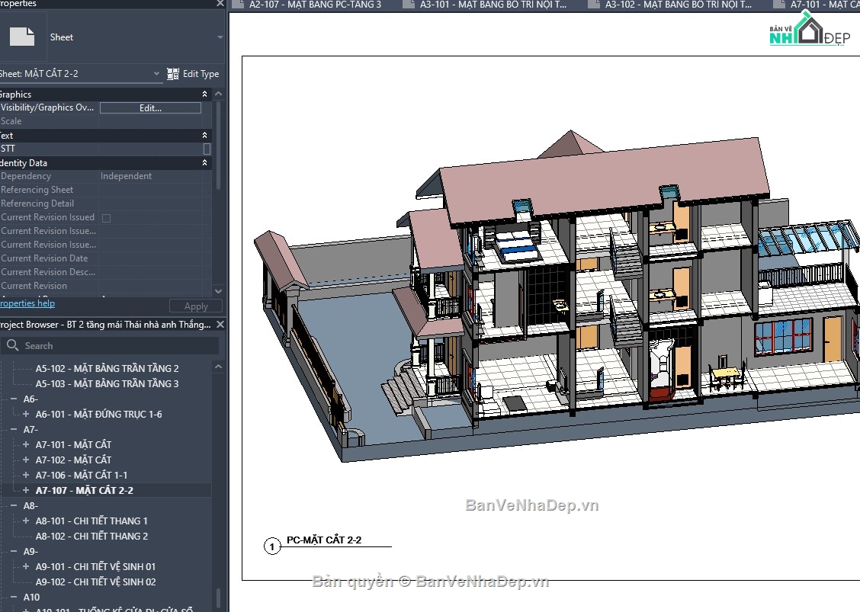Toggle the STT parameter checkbox

tap(207, 149)
